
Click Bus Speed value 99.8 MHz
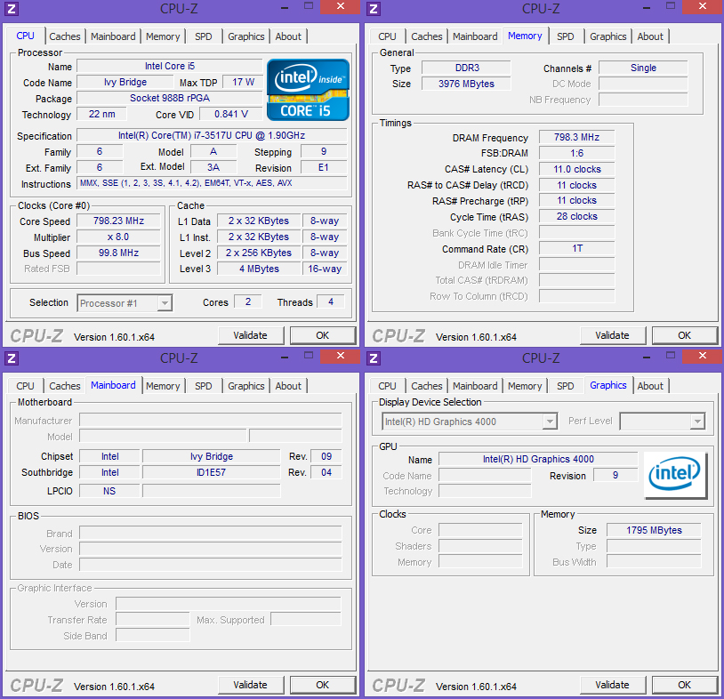[118, 253]
